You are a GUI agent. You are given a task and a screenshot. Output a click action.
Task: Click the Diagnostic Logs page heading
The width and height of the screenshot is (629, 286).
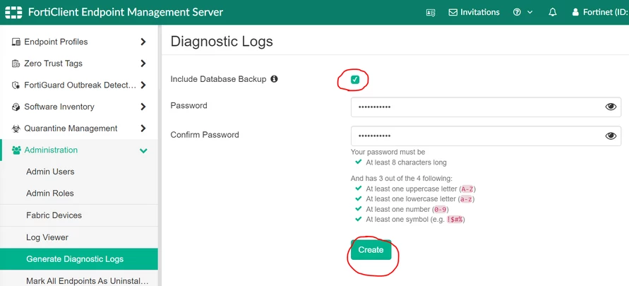[x=222, y=42]
